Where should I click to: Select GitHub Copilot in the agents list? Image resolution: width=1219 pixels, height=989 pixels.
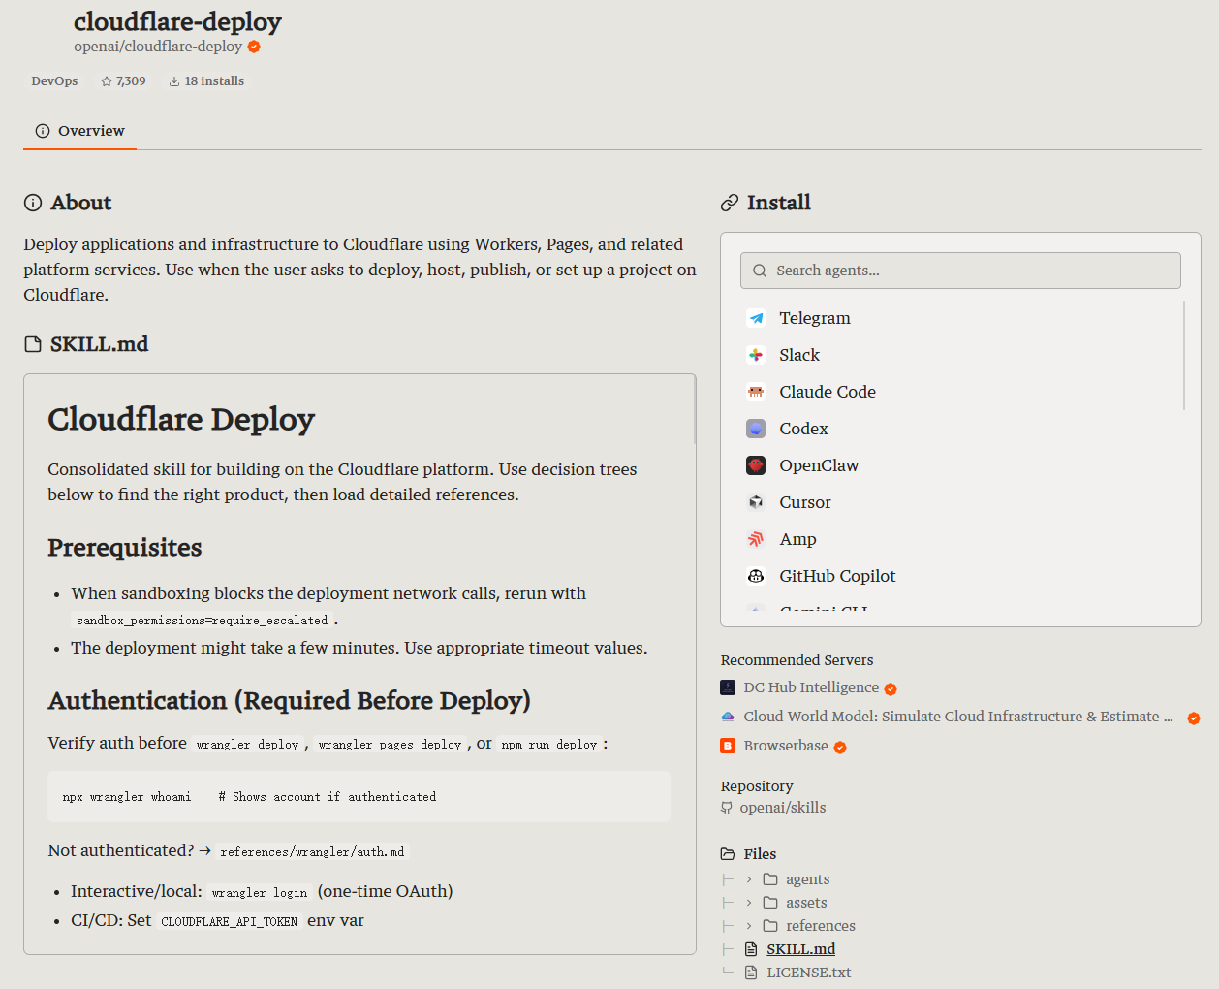click(x=837, y=576)
